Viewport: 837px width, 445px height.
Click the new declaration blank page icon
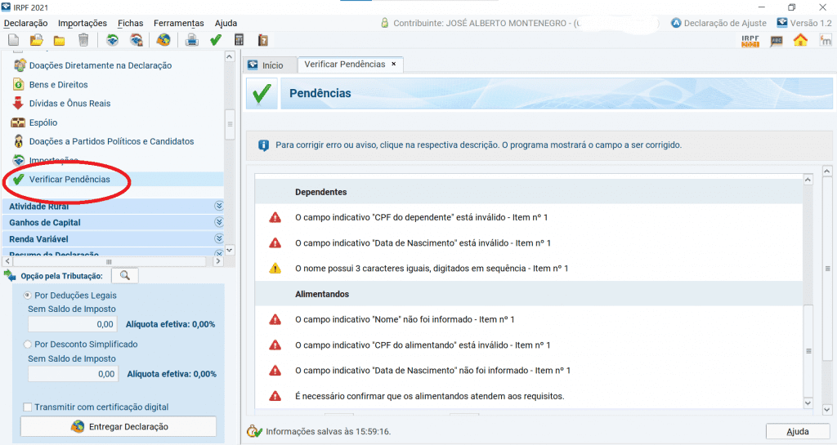[14, 40]
